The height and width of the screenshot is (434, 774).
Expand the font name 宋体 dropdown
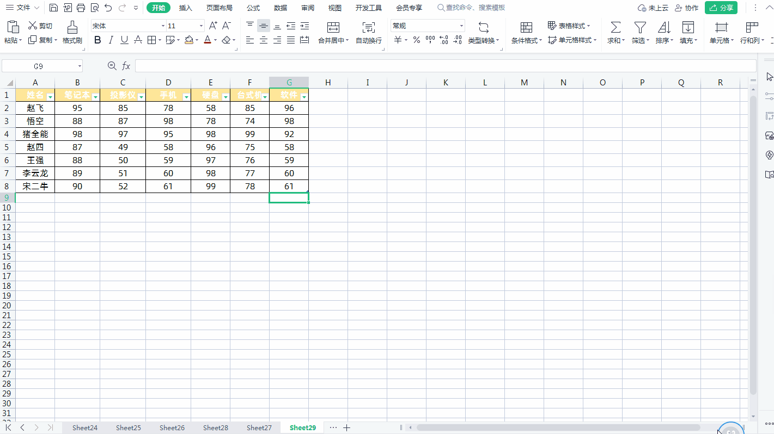tap(163, 26)
